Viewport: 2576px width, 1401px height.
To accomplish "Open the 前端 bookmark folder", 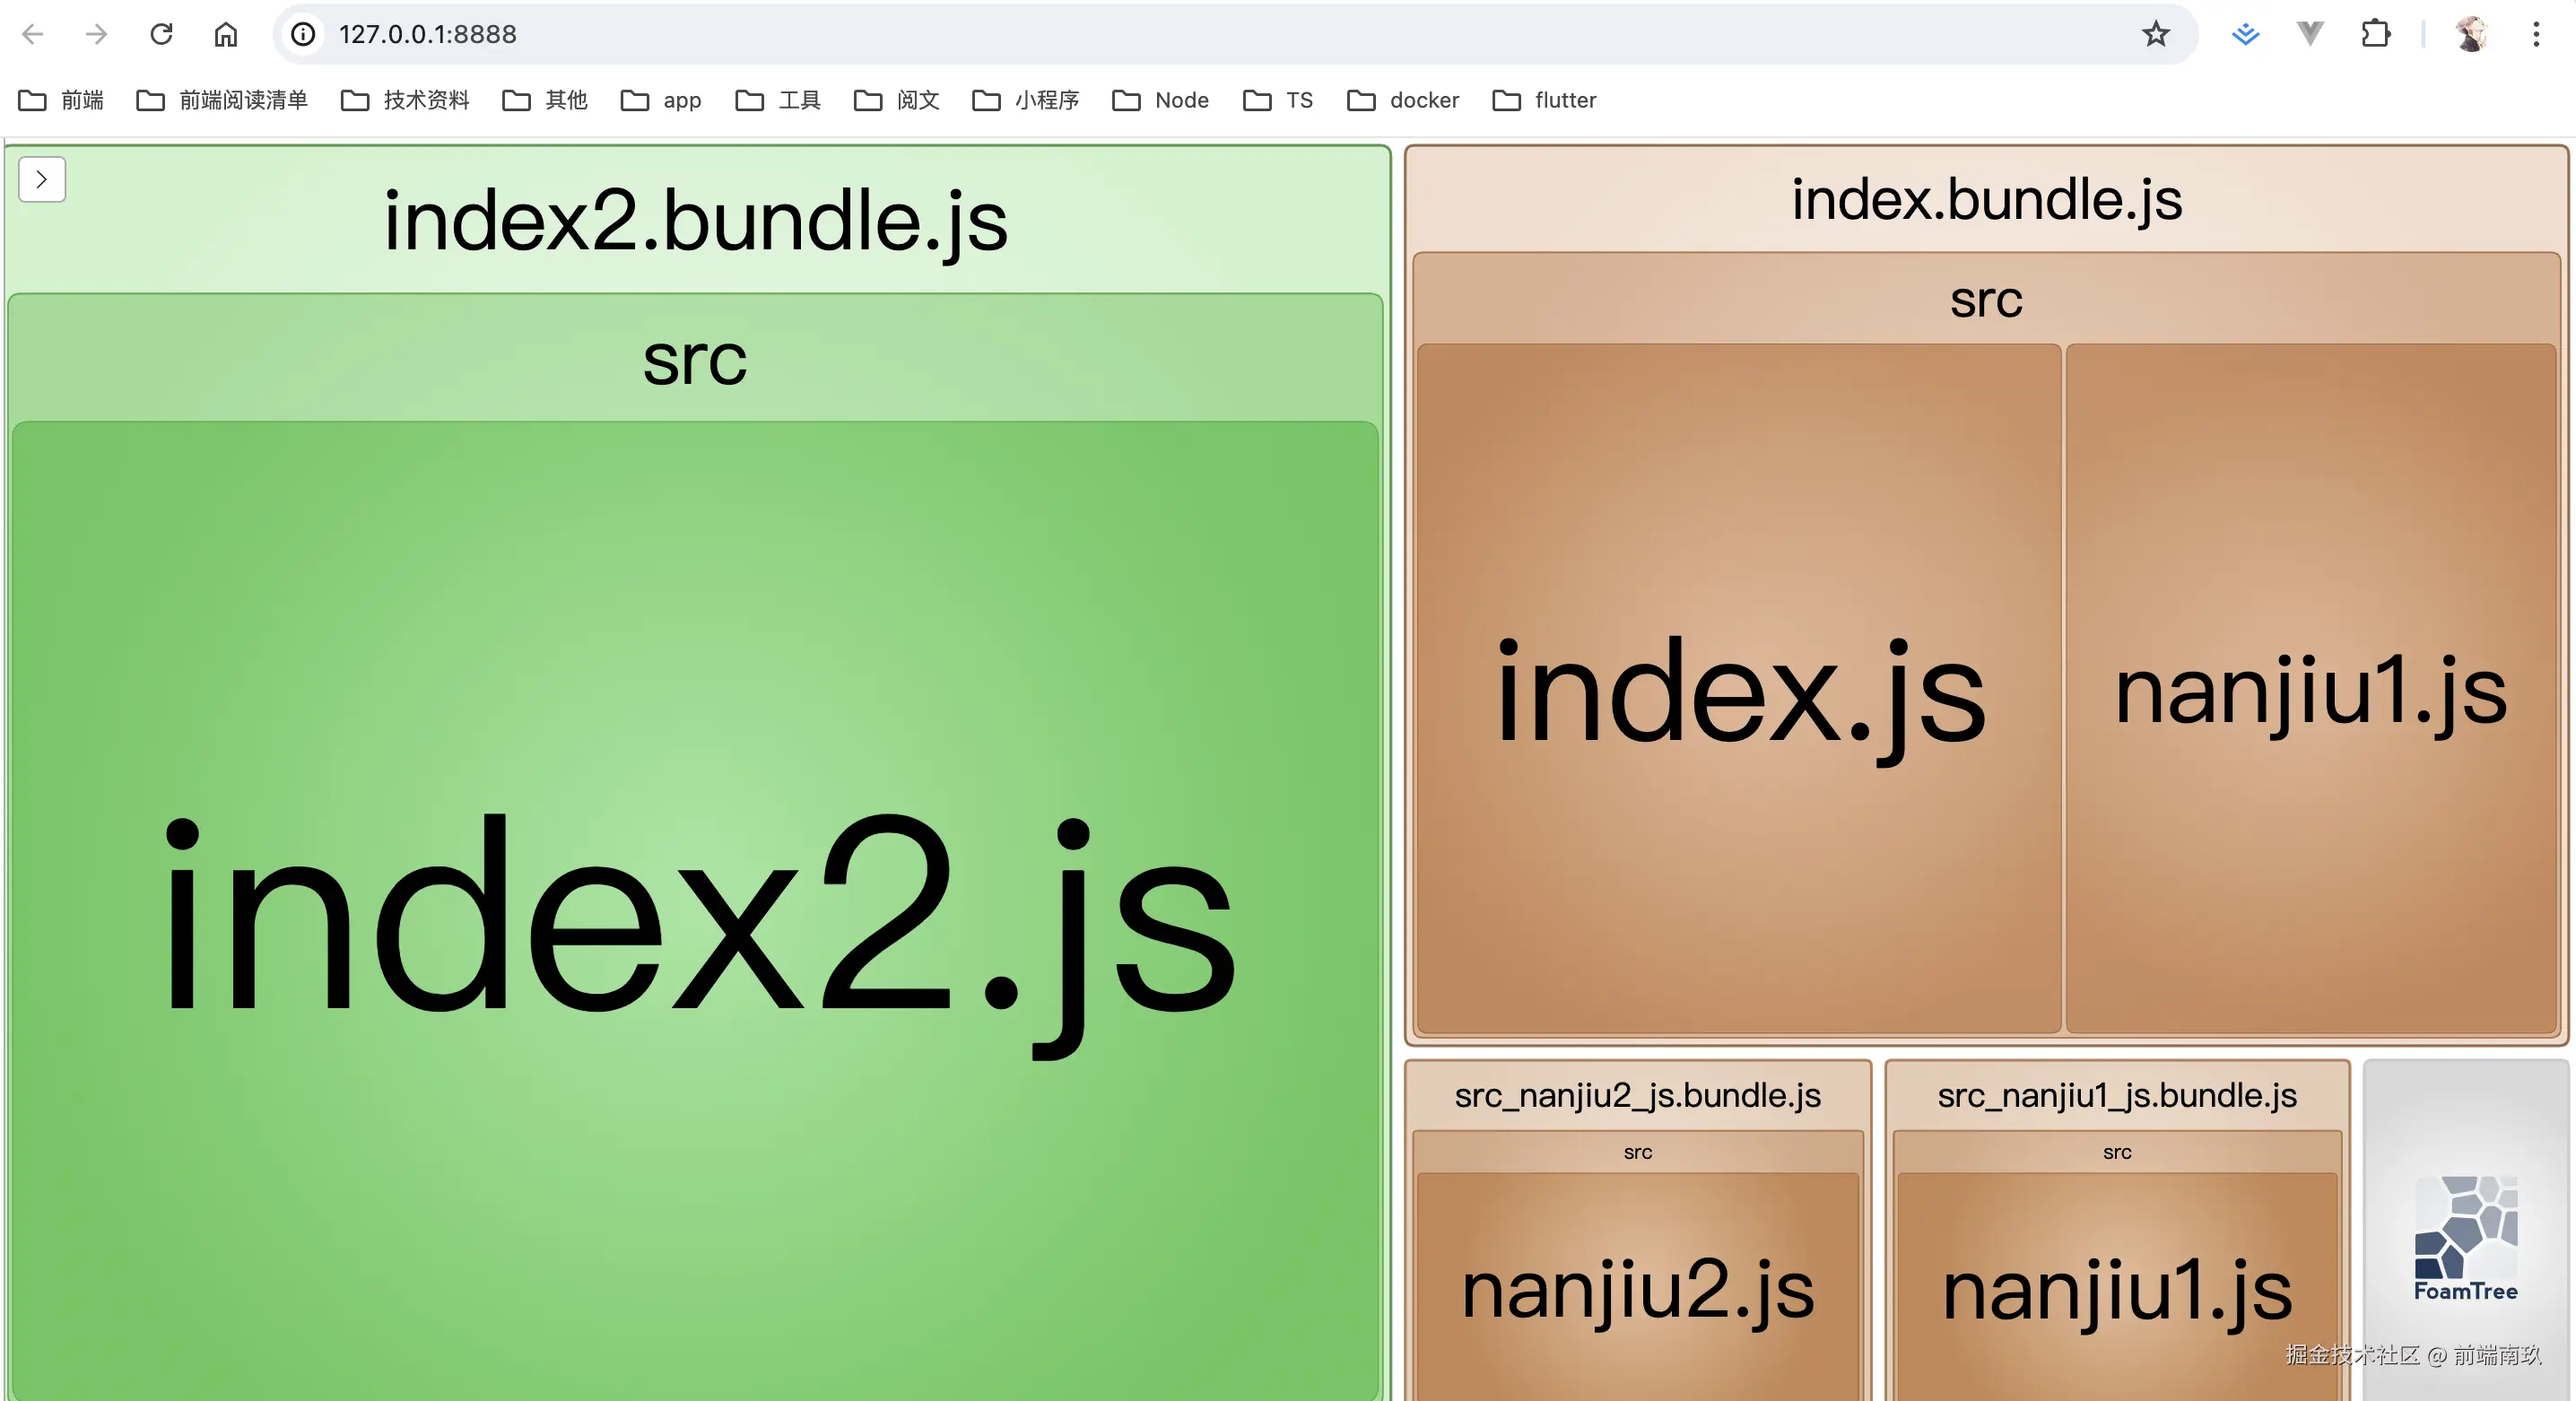I will 62,100.
